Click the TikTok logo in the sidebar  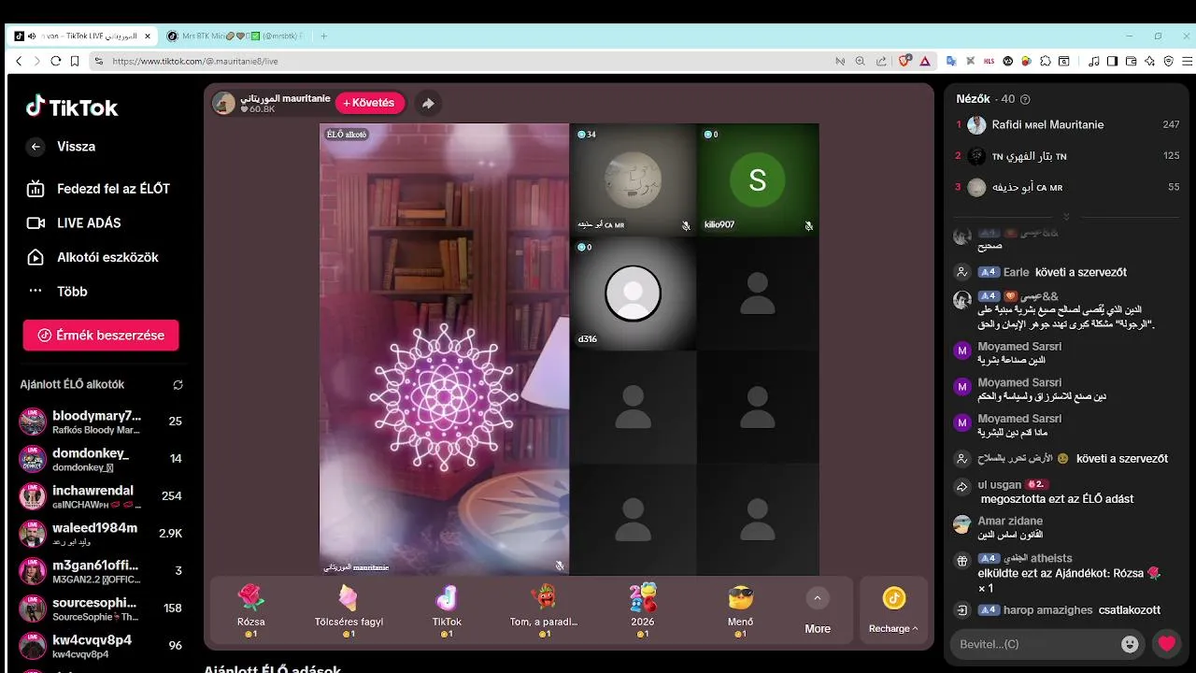[72, 107]
